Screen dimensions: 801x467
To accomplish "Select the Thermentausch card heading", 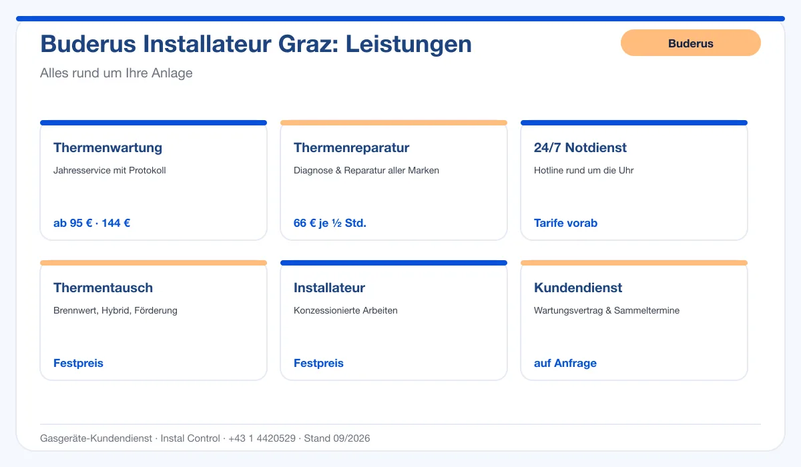I will click(x=103, y=288).
